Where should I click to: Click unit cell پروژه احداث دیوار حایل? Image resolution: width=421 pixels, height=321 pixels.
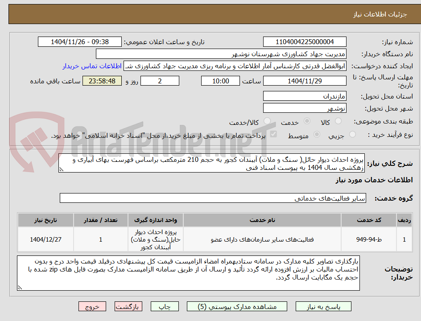(x=156, y=239)
